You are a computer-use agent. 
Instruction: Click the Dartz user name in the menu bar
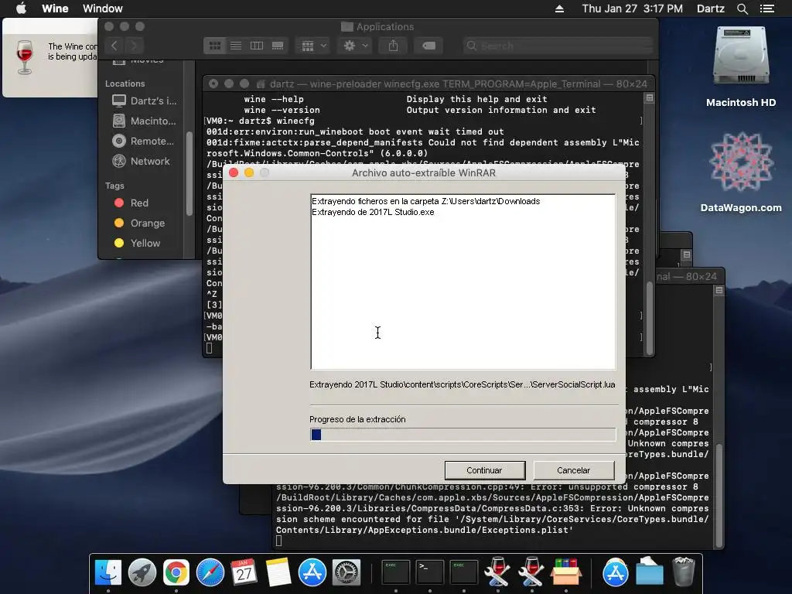710,9
